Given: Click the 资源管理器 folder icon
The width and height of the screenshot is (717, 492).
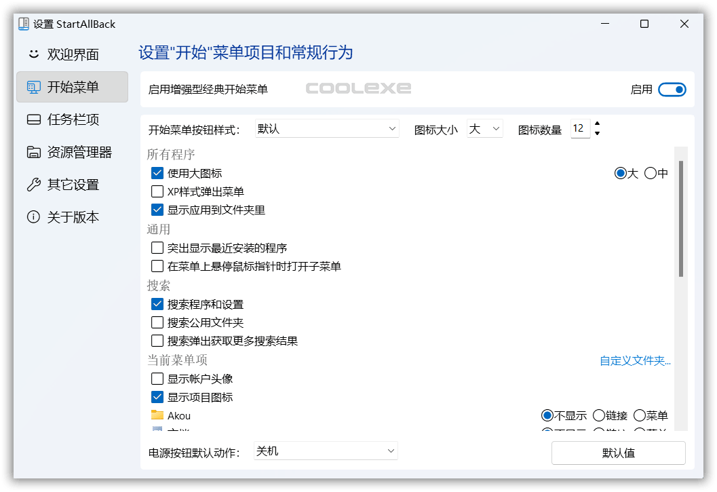Looking at the screenshot, I should pyautogui.click(x=33, y=152).
